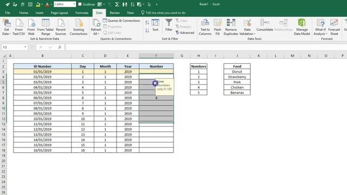Click in the formula bar
The height and width of the screenshot is (195, 347).
click(206, 47)
